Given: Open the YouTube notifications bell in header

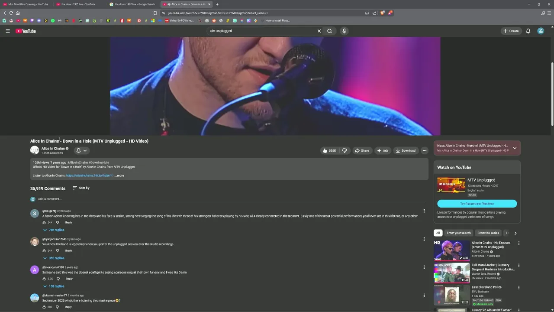Looking at the screenshot, I should click(528, 31).
